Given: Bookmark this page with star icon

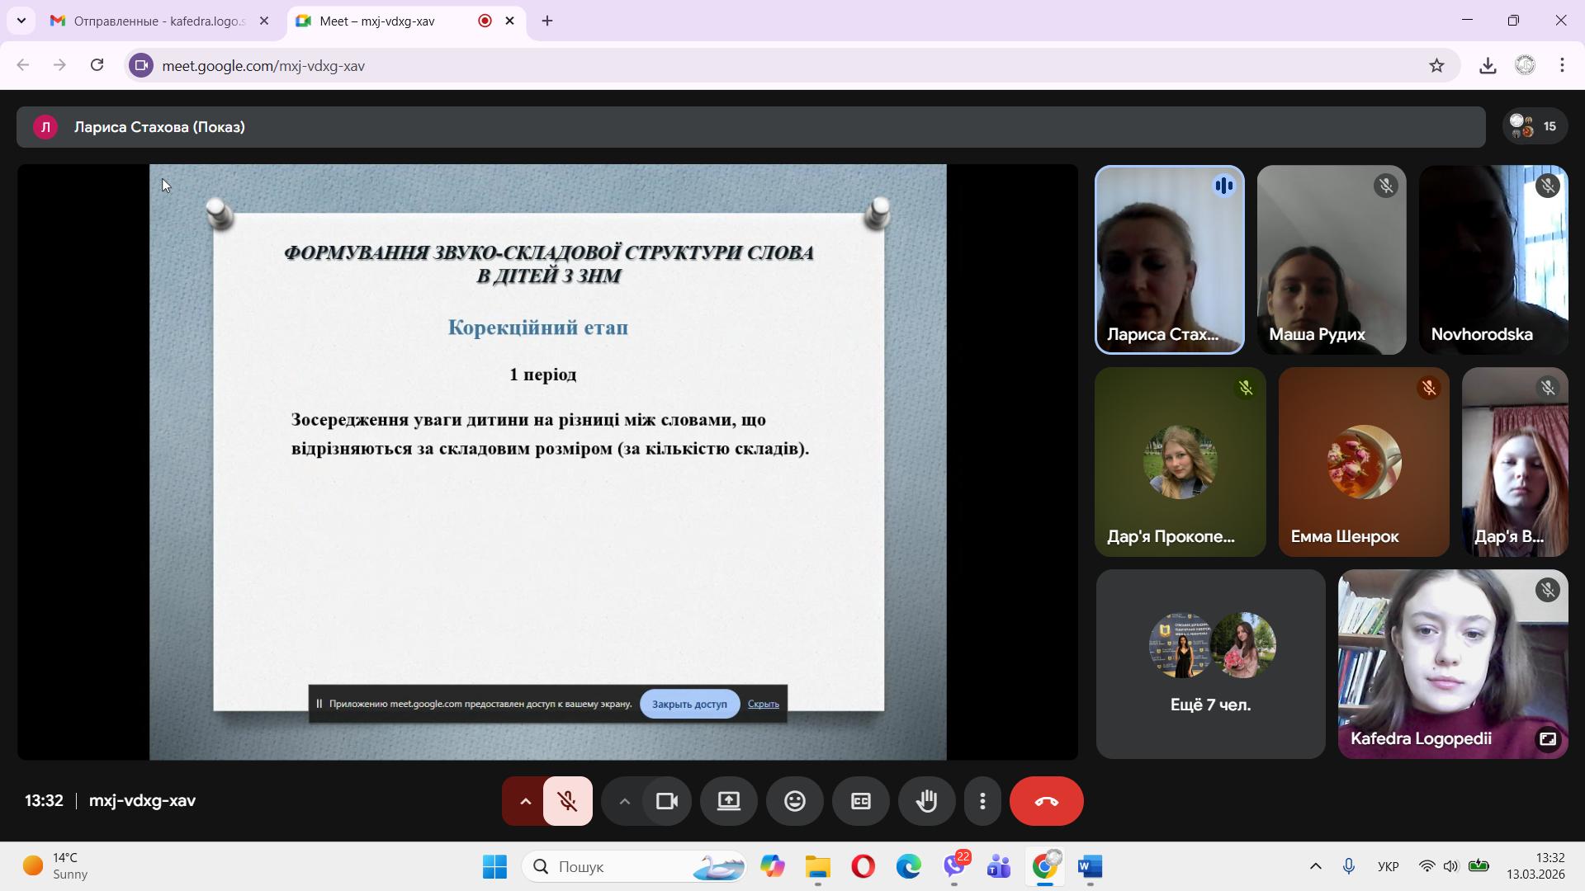Looking at the screenshot, I should pos(1436,66).
